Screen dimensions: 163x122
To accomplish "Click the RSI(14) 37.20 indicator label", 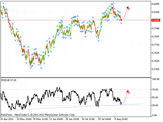I will point(9,80).
